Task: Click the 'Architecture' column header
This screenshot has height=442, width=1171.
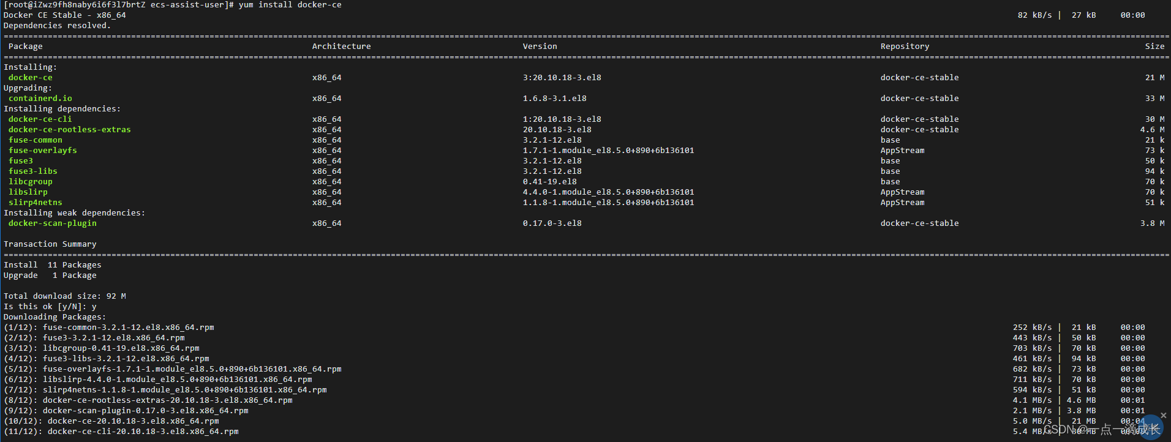Action: pos(342,47)
